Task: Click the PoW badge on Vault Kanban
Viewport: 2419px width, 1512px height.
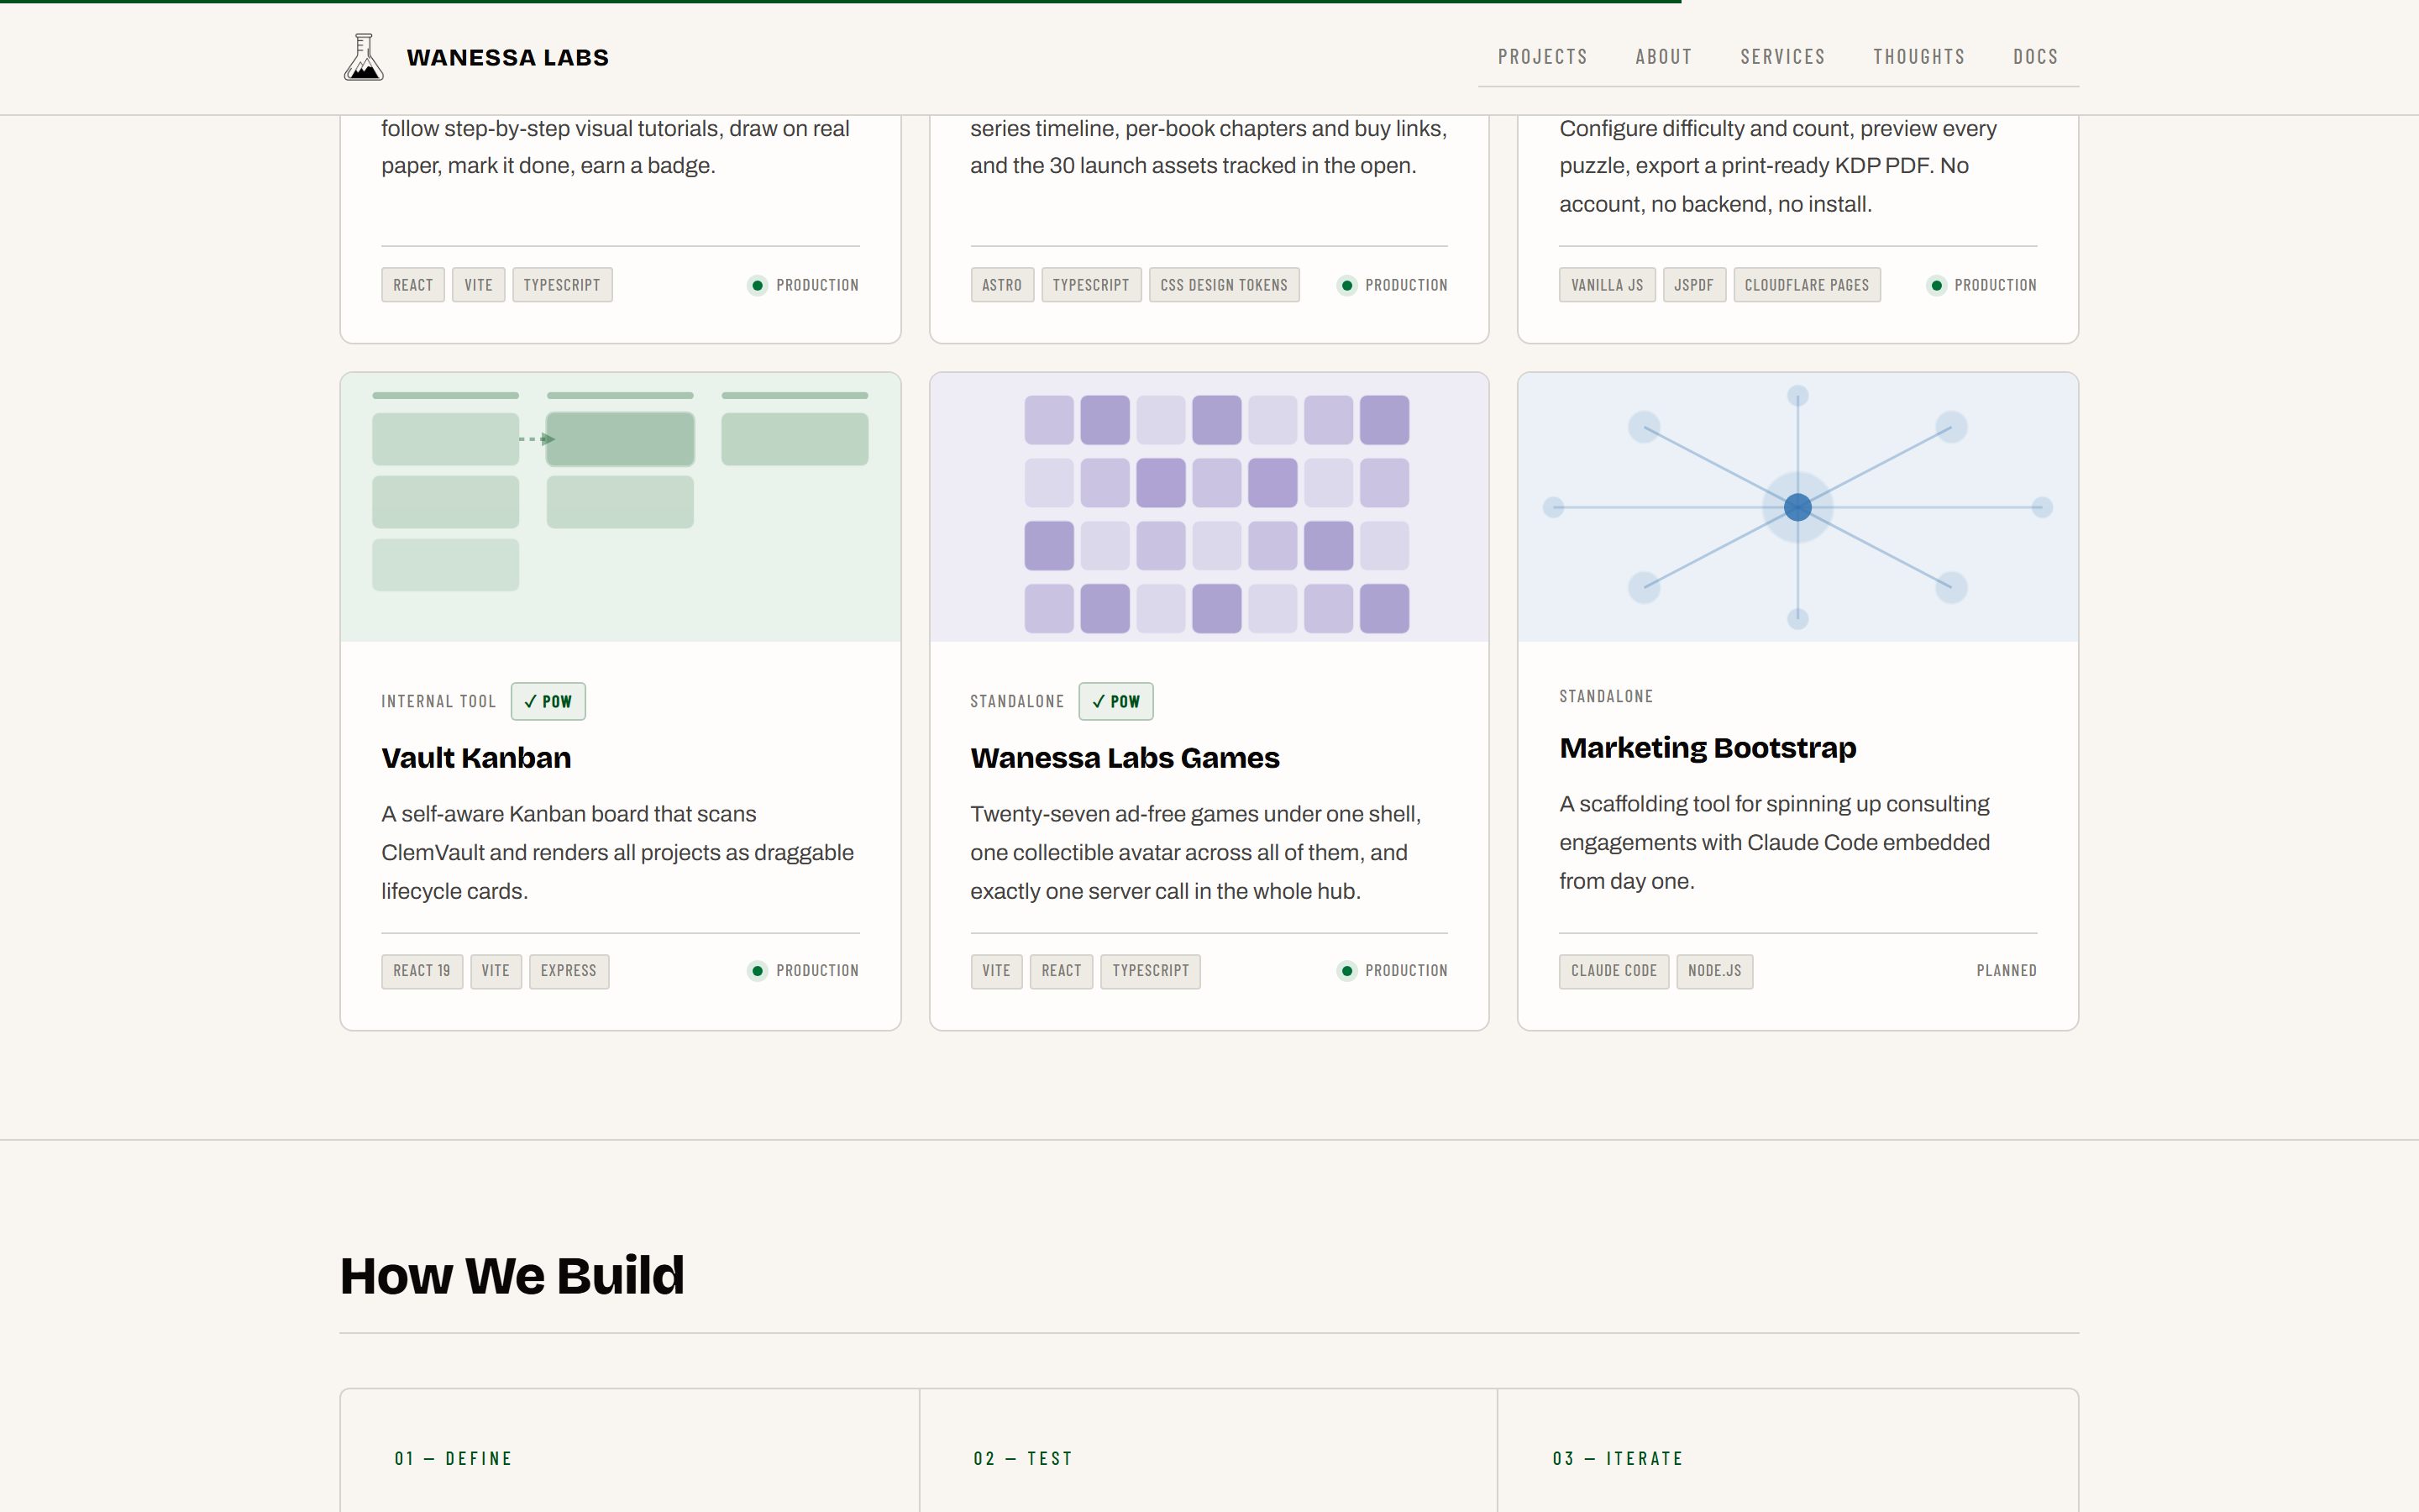Action: (x=548, y=701)
